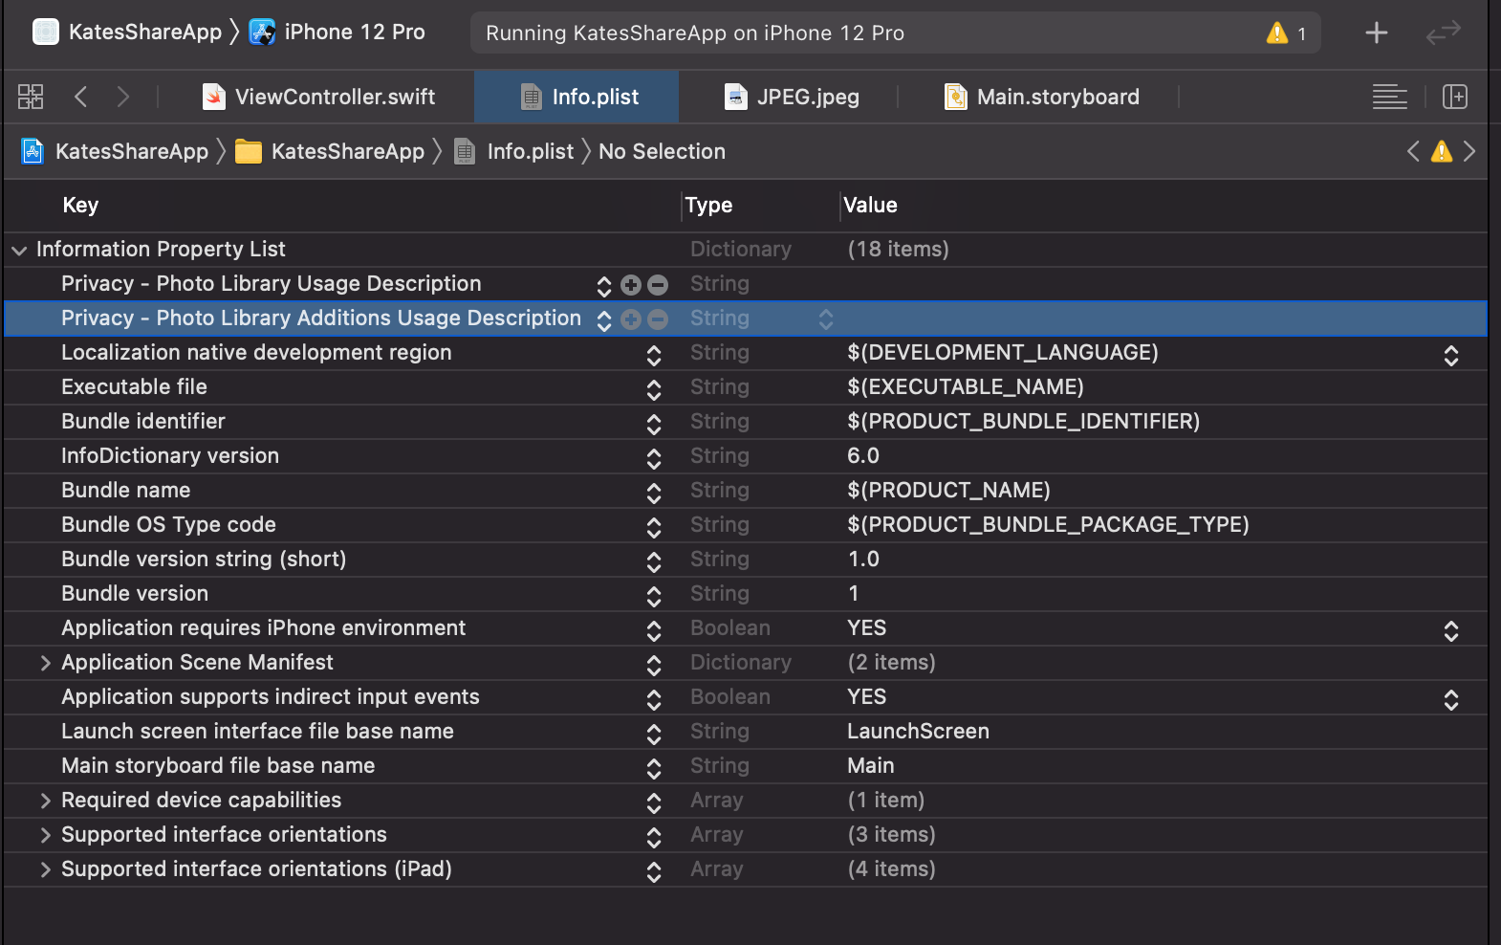The image size is (1501, 945).
Task: Open value popup for development region
Action: pyautogui.click(x=1451, y=355)
